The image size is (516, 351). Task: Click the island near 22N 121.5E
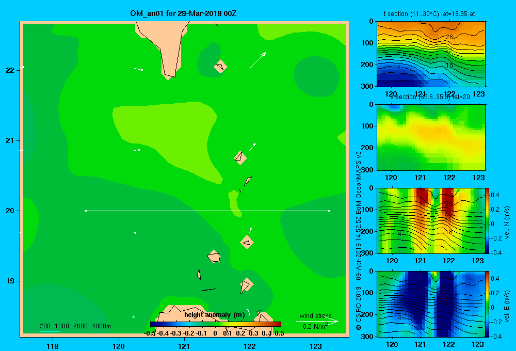pyautogui.click(x=220, y=67)
